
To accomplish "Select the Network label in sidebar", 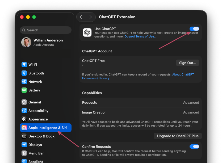I will click(35, 82).
